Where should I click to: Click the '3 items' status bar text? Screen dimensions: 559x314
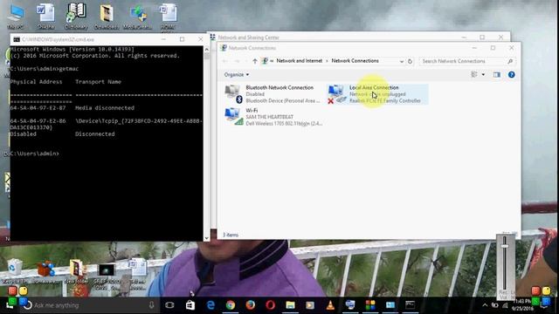tap(231, 235)
